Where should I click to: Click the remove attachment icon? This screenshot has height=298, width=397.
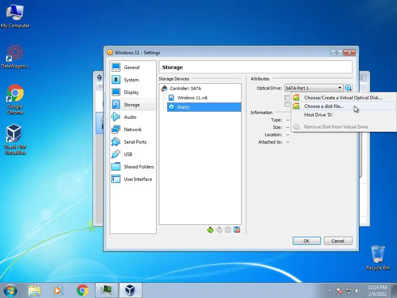pos(237,230)
